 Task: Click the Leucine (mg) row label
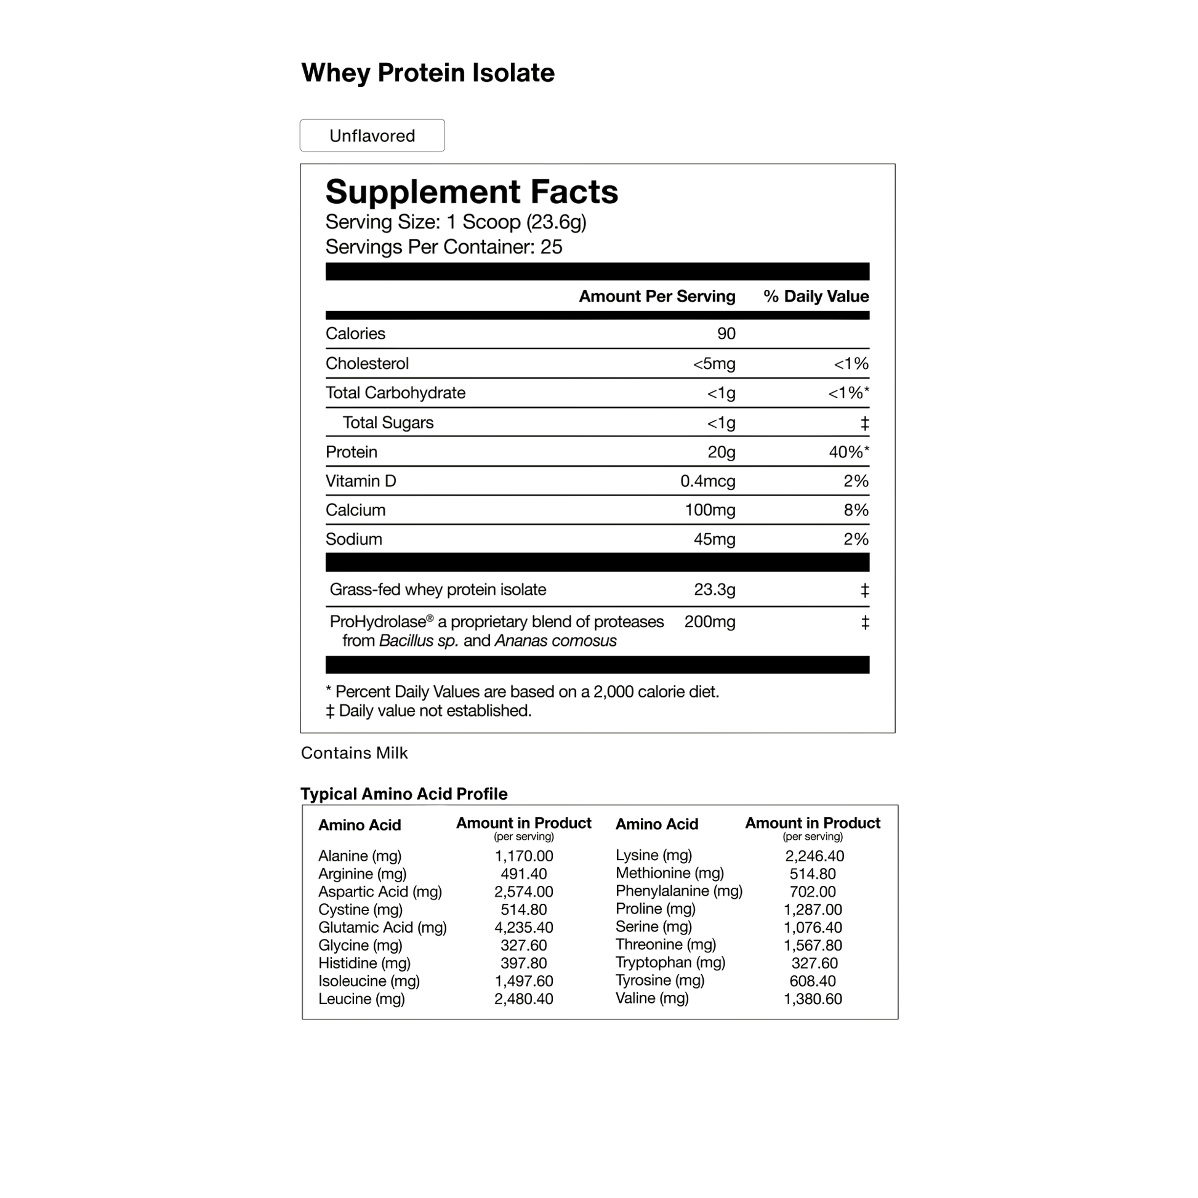pos(361,999)
